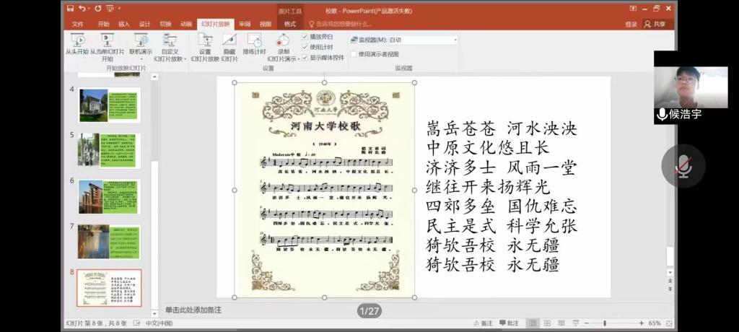Switch to slide sorter view icon
Screen dimensions: 739x332
point(548,323)
